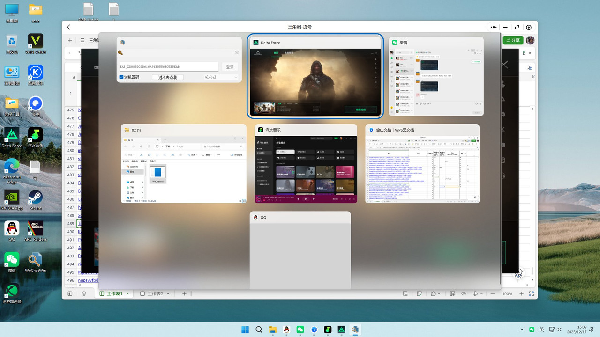Image resolution: width=600 pixels, height=337 pixels.
Task: Expand the reading-mode crosshair dropdown
Action: (481, 294)
